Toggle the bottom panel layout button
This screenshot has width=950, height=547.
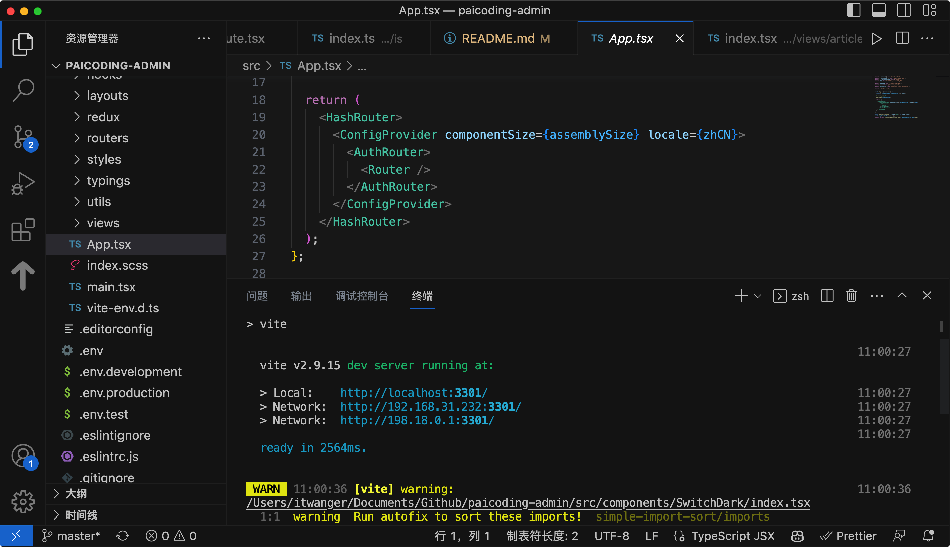pyautogui.click(x=878, y=10)
